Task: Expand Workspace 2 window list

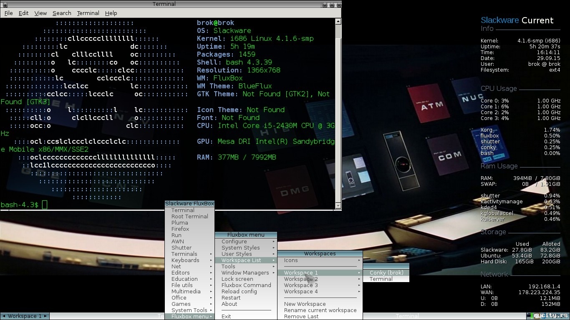Action: 320,279
